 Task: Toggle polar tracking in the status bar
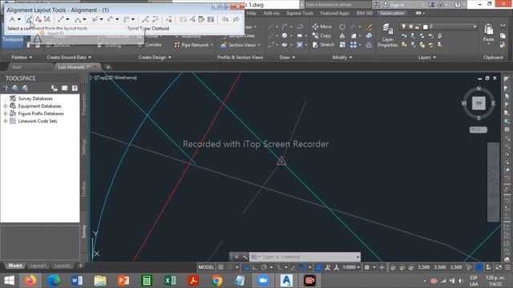(264, 267)
